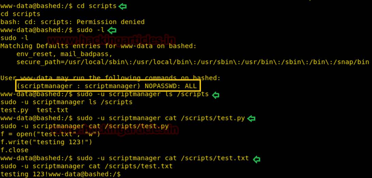This screenshot has width=372, height=178.
Task: Click the f.write("testing 123!") code line
Action: pyautogui.click(x=46, y=142)
